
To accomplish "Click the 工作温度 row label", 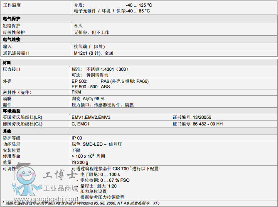I will (12, 5).
